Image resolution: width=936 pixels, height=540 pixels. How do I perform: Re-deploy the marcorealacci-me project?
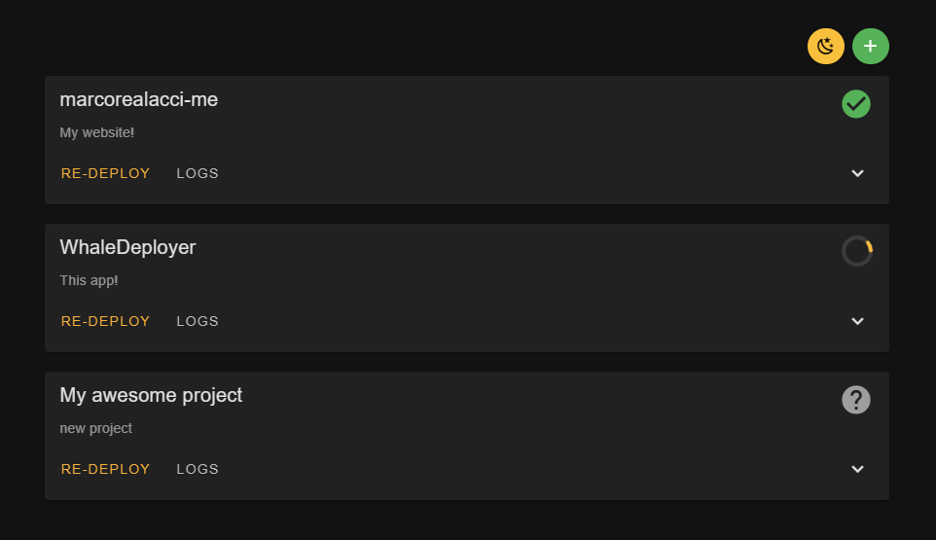[105, 173]
